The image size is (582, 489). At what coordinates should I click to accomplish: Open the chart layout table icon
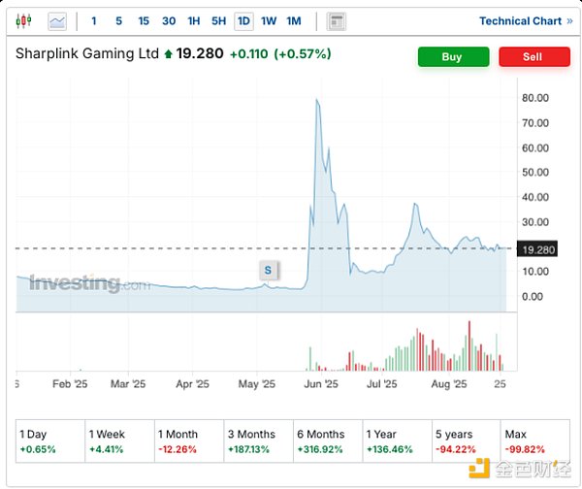tap(337, 20)
